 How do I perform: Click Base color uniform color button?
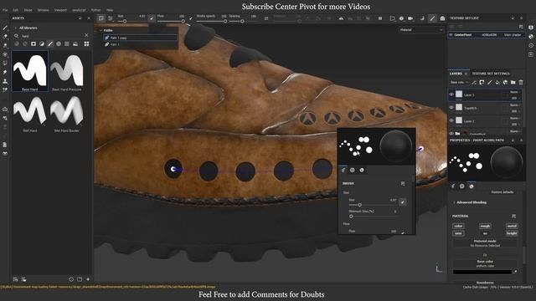pos(485,263)
